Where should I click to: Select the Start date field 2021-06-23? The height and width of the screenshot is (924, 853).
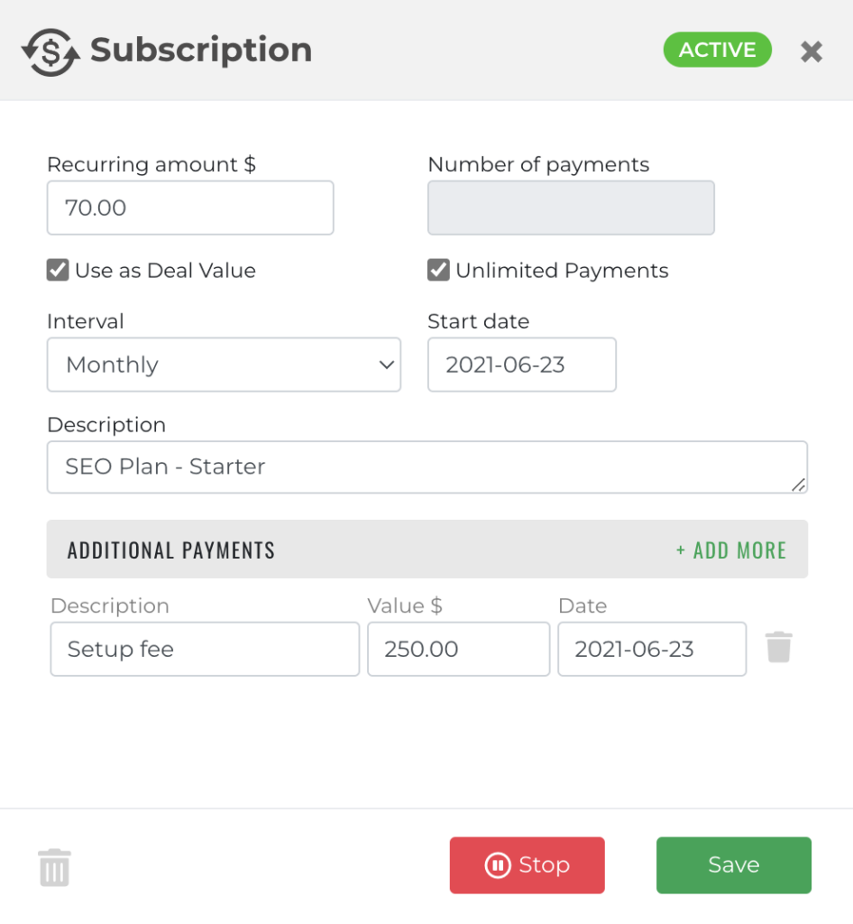pos(521,365)
